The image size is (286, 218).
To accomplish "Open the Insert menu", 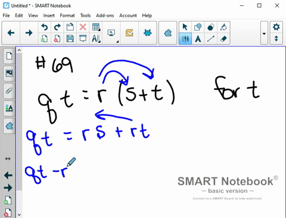I will (x=49, y=15).
